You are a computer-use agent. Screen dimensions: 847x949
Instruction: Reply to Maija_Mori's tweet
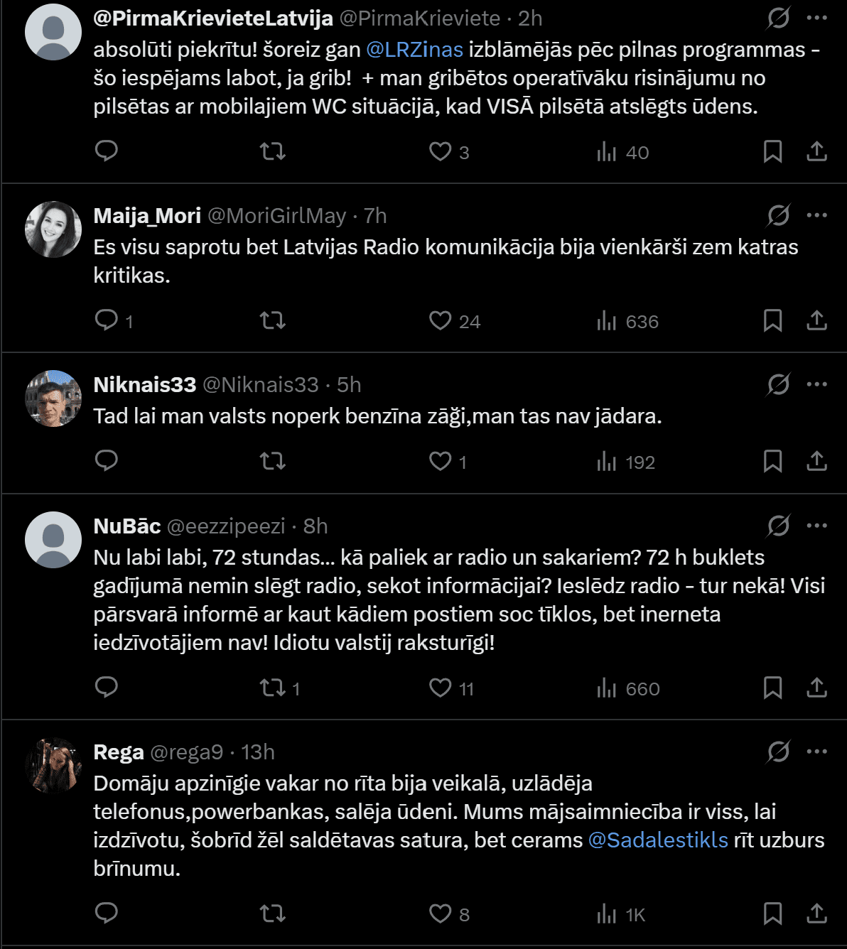click(x=107, y=320)
